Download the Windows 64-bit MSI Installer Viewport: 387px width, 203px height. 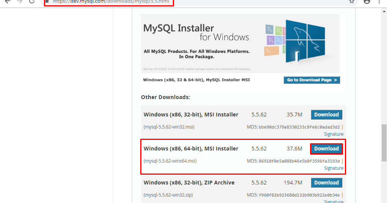(x=326, y=149)
